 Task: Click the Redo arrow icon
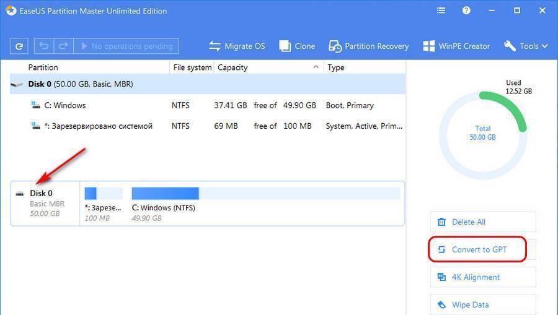(x=63, y=46)
